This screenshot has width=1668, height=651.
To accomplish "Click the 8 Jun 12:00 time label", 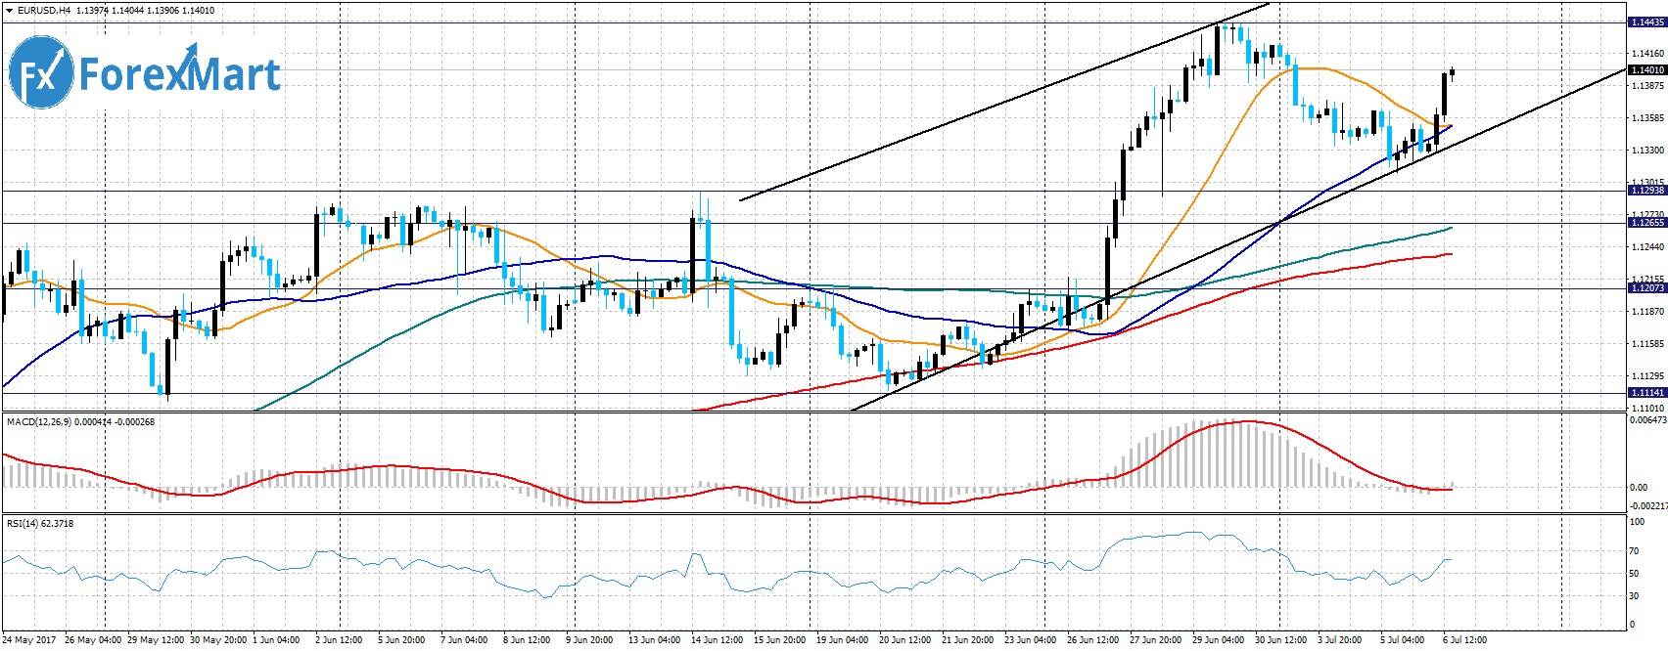I will [x=527, y=640].
